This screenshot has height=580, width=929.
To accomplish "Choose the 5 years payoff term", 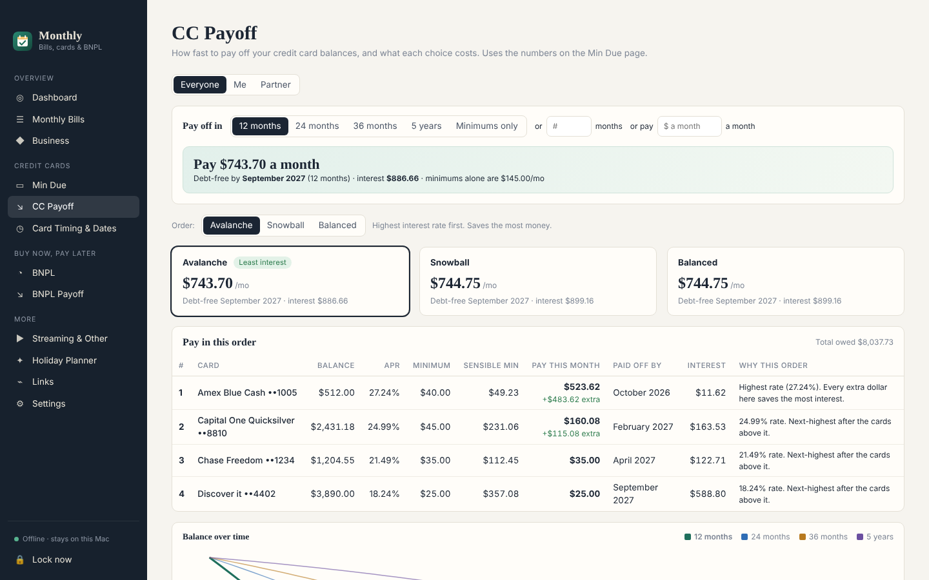I will coord(426,126).
